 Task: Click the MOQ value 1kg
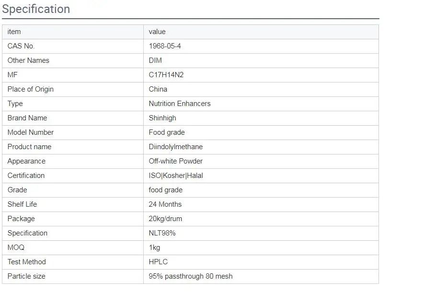tap(154, 247)
